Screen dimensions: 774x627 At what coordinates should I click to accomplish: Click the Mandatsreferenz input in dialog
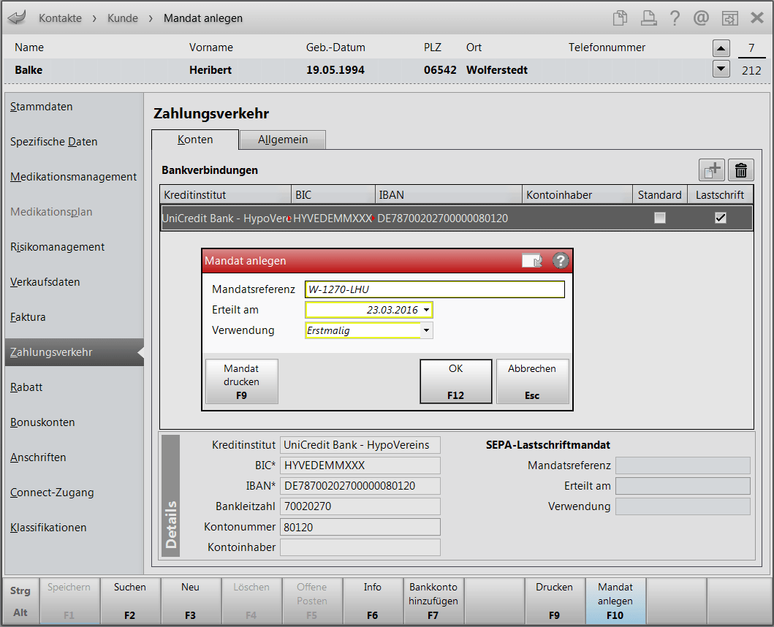pos(435,289)
